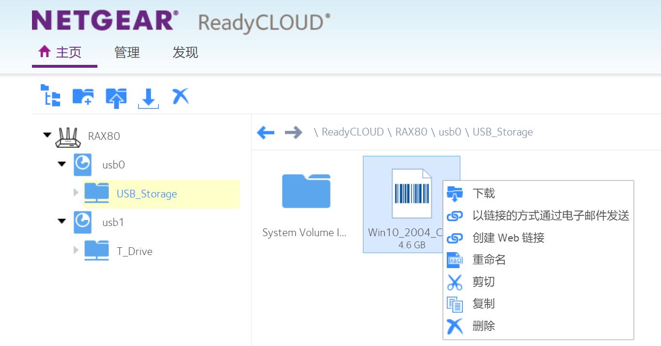Click the delete X icon in context menu
This screenshot has height=346, width=661.
tap(455, 326)
